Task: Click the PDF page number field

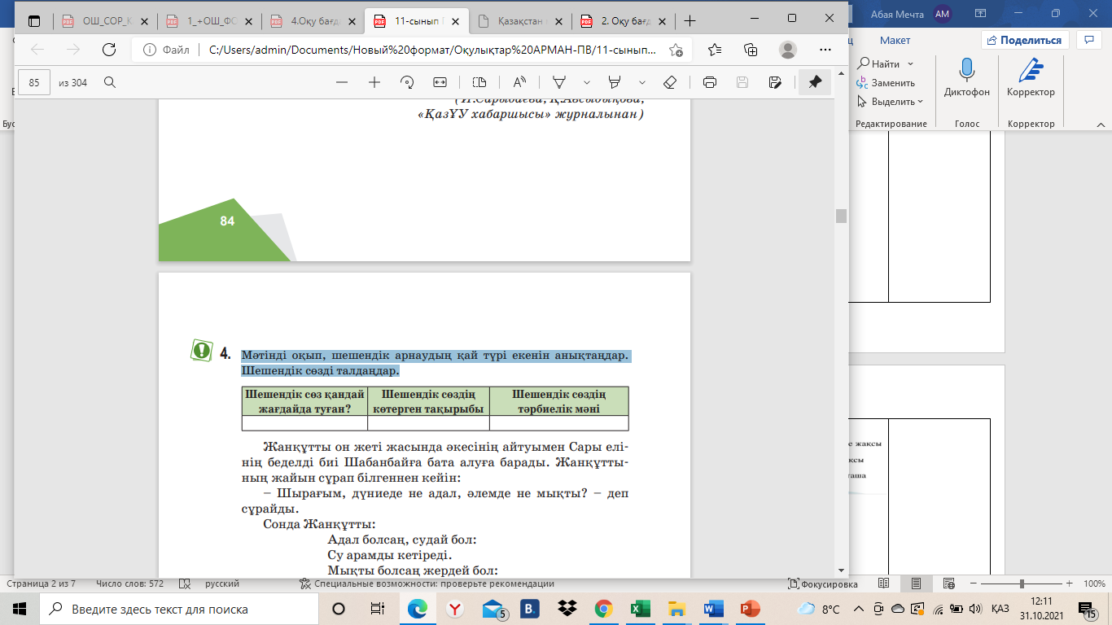Action: 34,82
